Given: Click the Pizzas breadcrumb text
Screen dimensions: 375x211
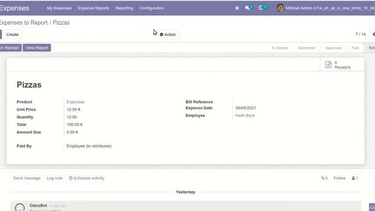Looking at the screenshot, I should click(61, 22).
